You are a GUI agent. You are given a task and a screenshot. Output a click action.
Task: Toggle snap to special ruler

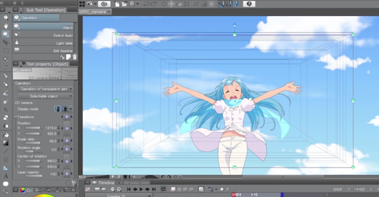coord(229,4)
